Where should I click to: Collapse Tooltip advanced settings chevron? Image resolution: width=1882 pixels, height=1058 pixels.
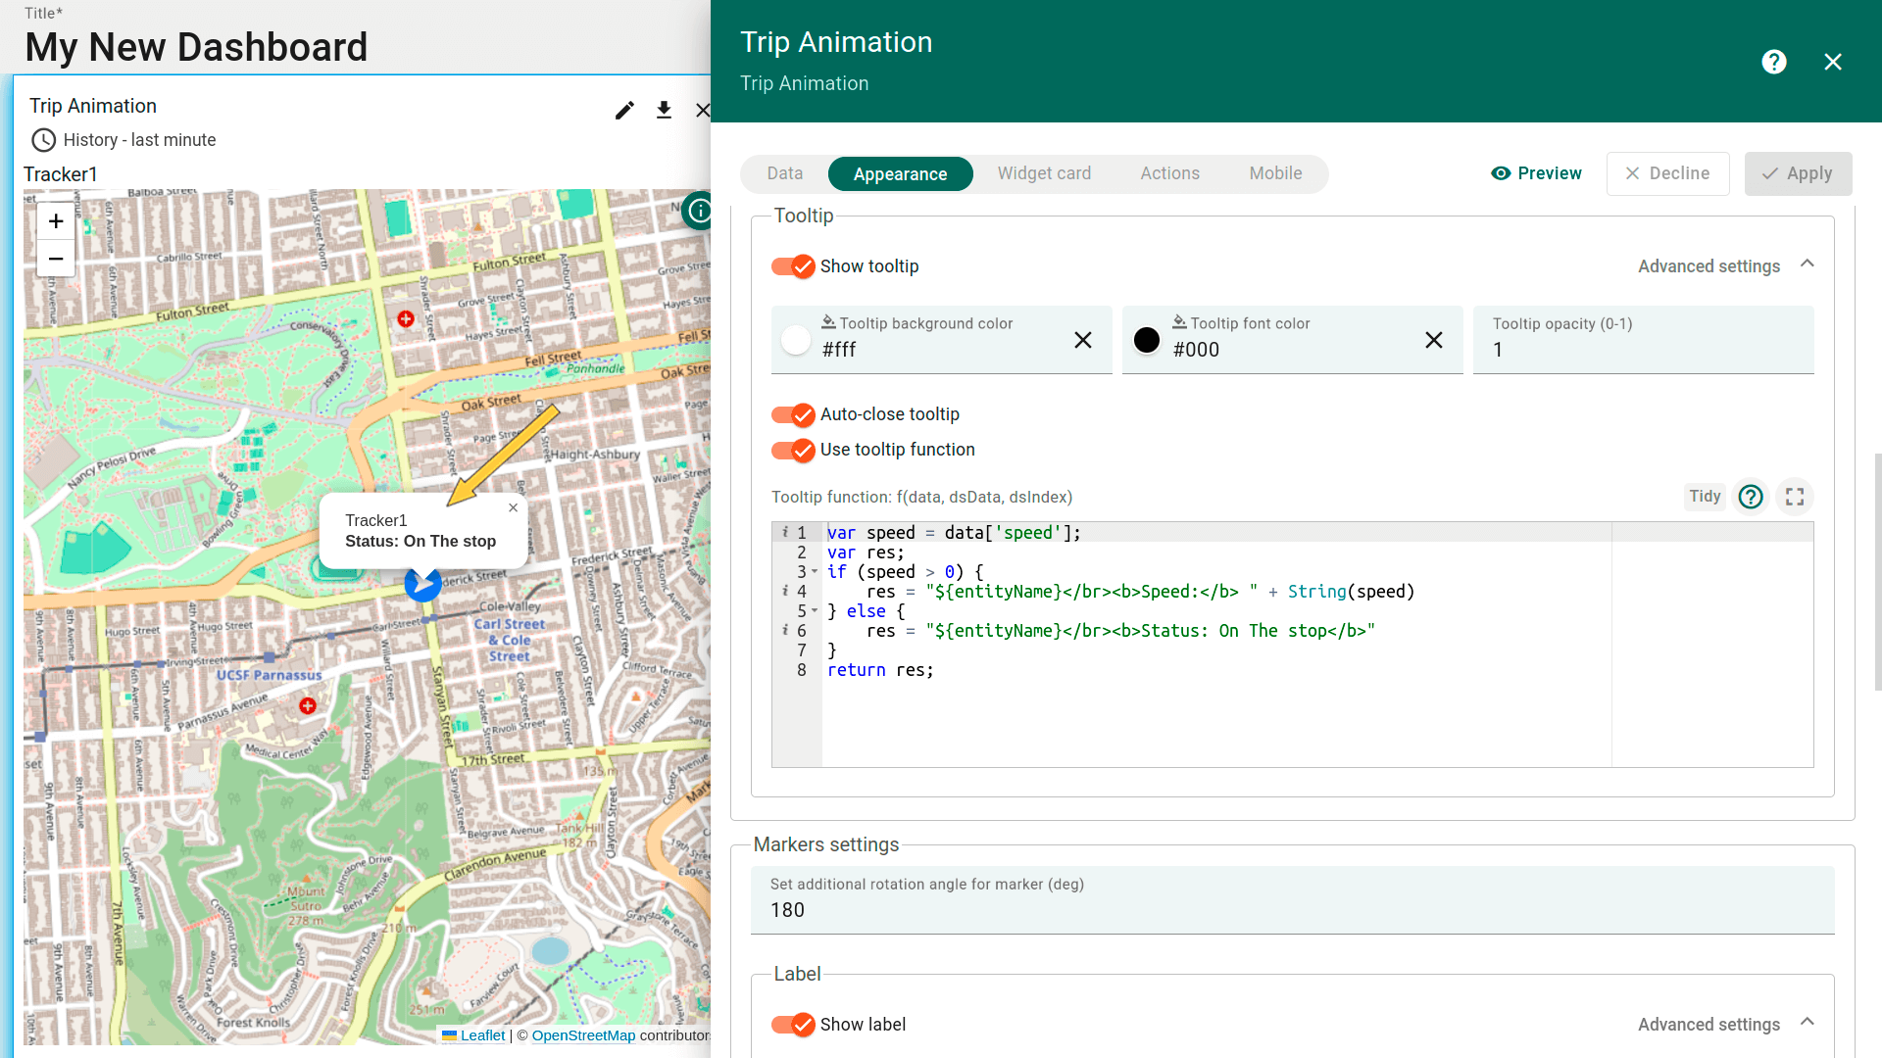(x=1808, y=264)
